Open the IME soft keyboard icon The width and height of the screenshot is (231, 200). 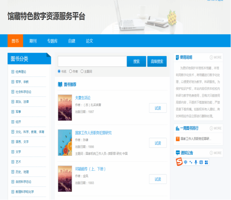click(201, 162)
